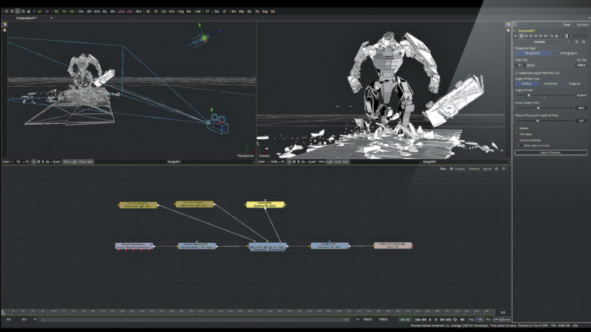
Task: Toggle the MB motion blur button
Action: tap(480, 320)
